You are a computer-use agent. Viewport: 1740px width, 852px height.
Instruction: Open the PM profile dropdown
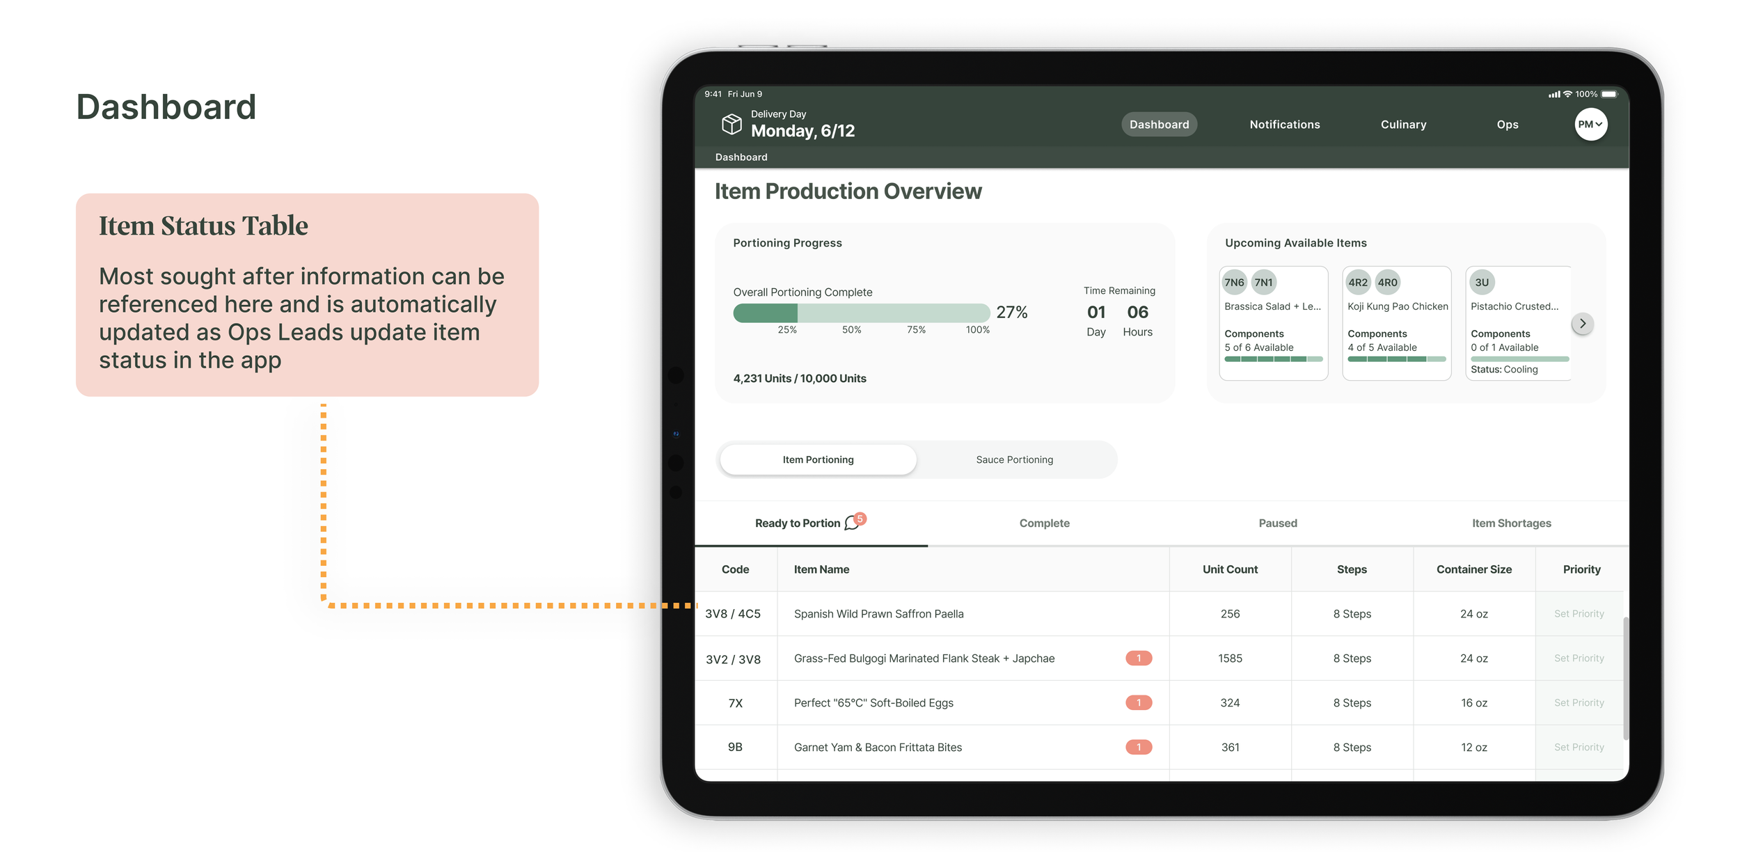coord(1590,125)
